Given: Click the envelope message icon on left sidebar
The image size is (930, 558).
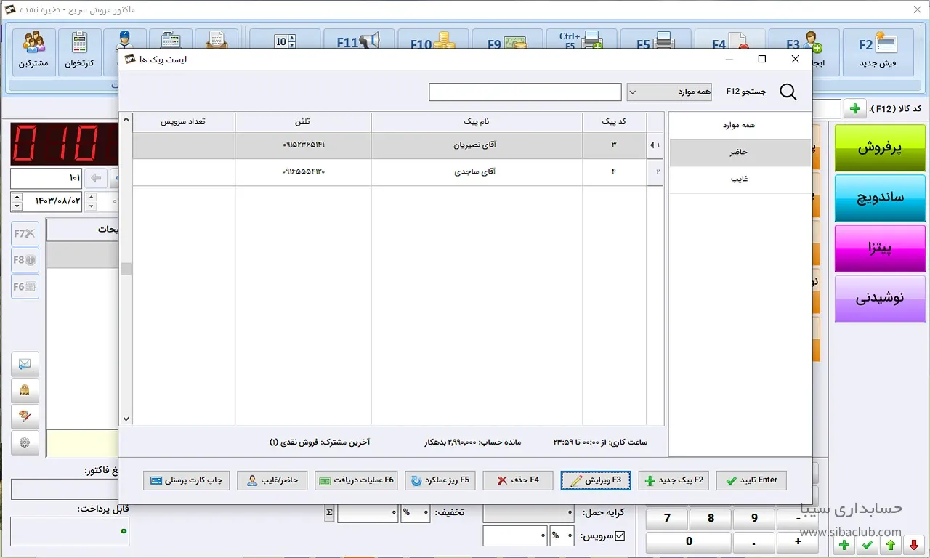Looking at the screenshot, I should click(x=25, y=363).
